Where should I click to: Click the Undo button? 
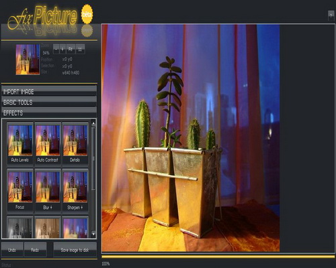12,250
